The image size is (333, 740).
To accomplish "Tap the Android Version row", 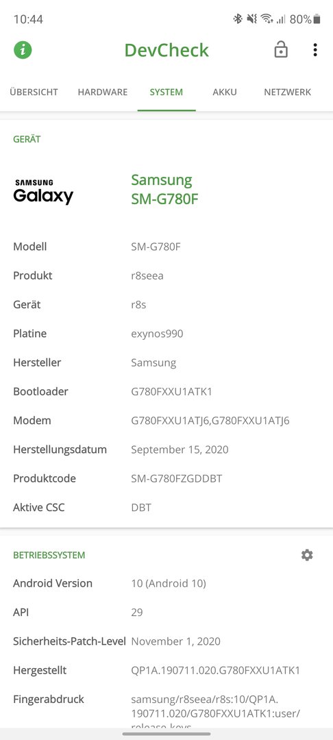I will [166, 583].
